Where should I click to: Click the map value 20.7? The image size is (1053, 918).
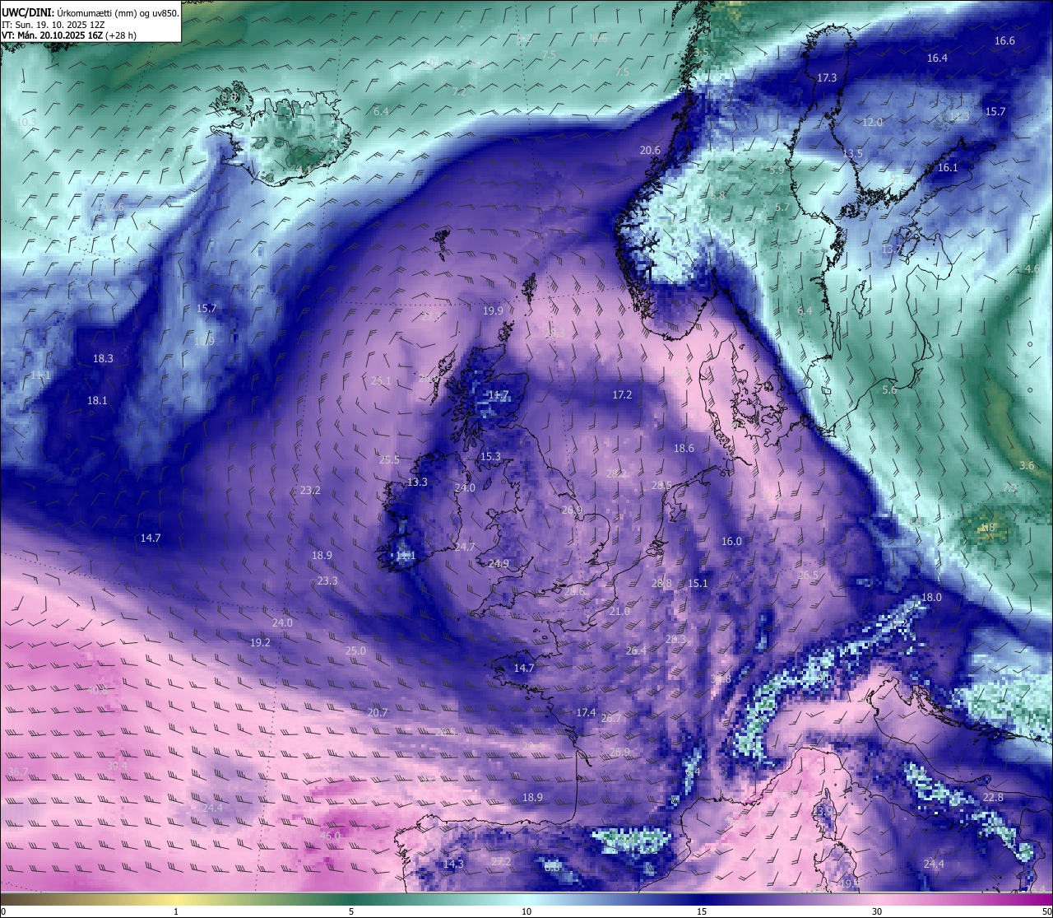[378, 712]
